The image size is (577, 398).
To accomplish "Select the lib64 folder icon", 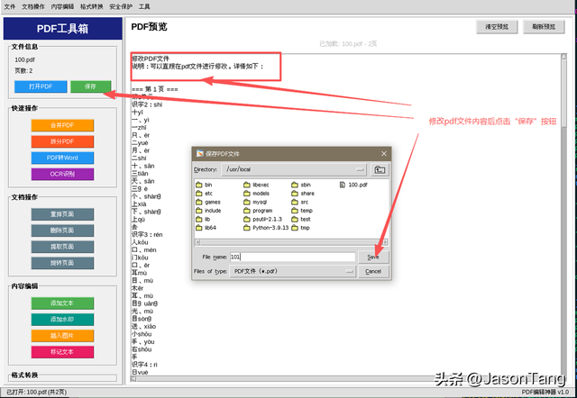I will 199,228.
